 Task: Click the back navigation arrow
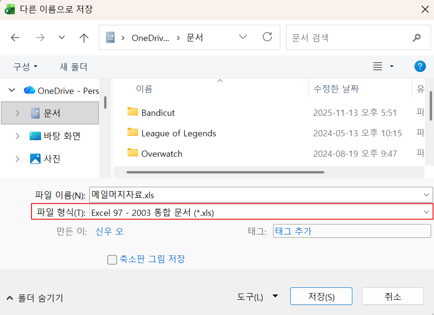click(x=16, y=37)
